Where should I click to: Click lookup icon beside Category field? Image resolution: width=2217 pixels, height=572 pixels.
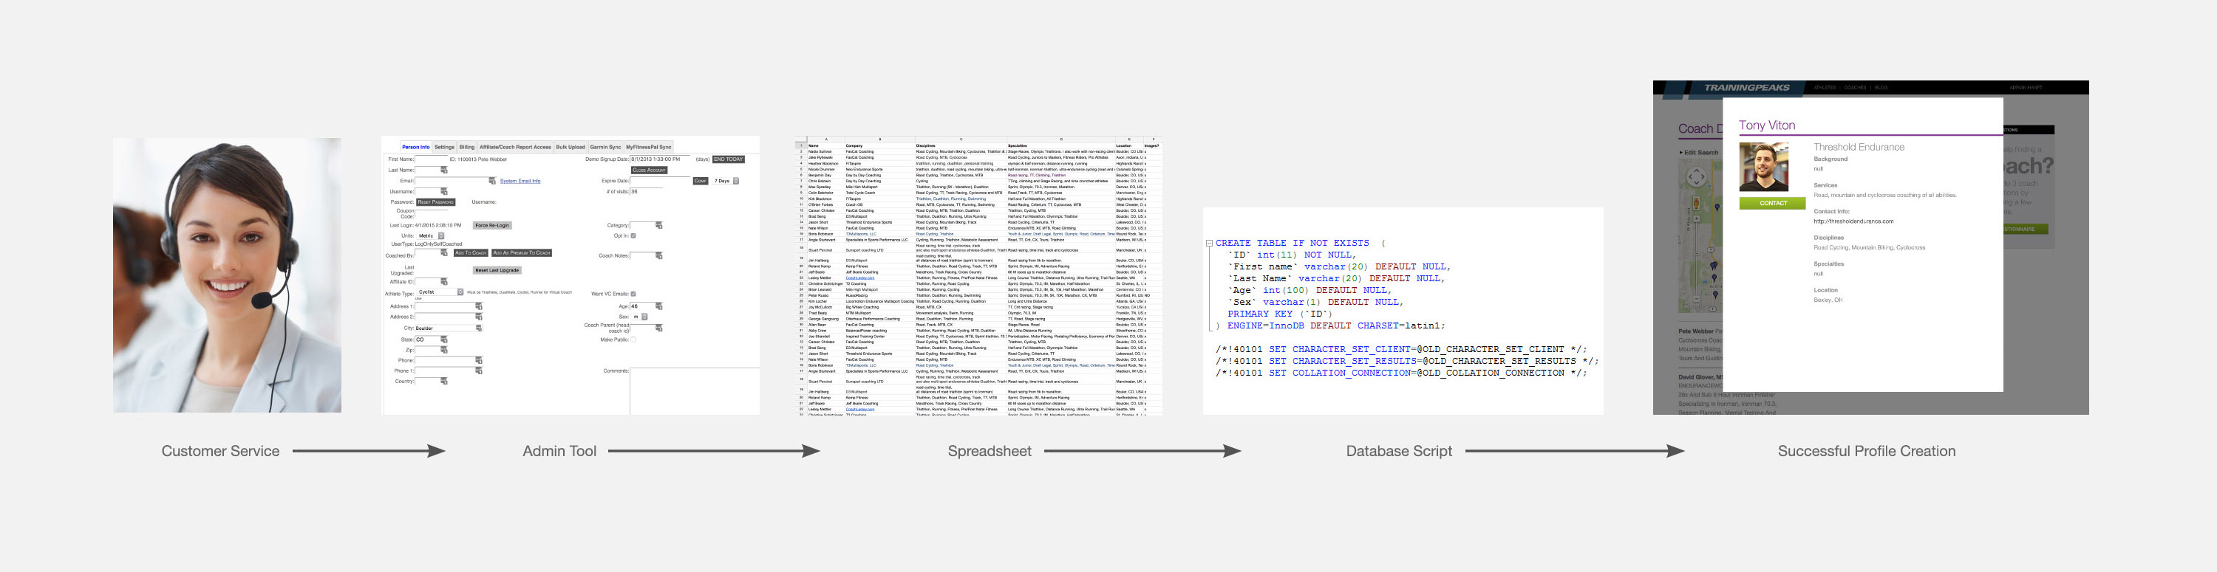(659, 225)
